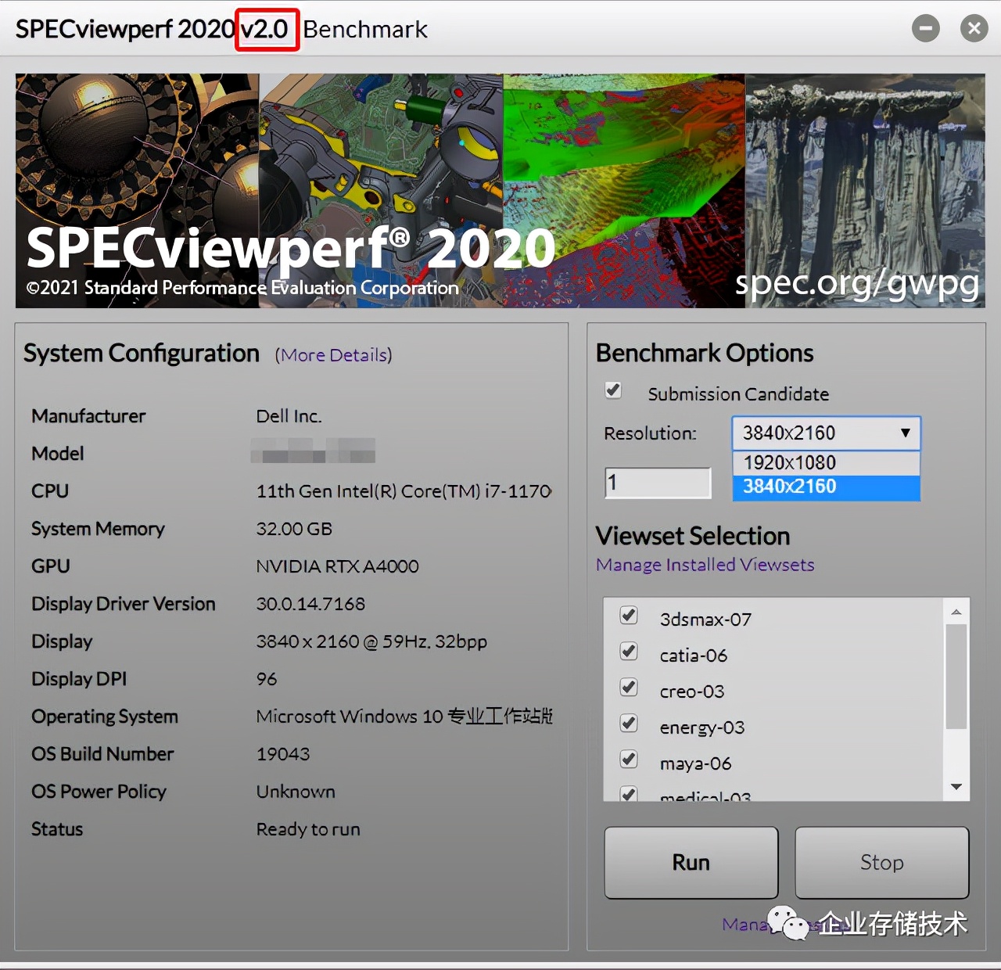Start the benchmark with the Run button

tap(691, 862)
